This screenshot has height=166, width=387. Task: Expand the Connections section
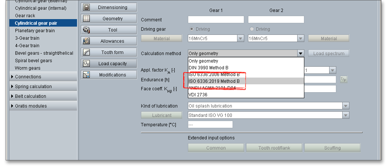tap(28, 77)
